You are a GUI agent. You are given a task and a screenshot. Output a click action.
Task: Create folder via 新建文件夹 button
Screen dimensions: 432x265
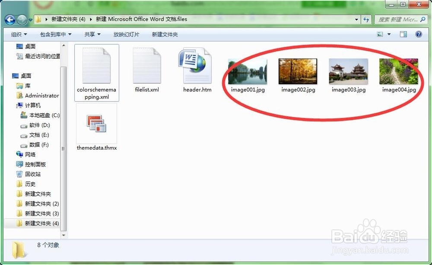click(x=165, y=35)
